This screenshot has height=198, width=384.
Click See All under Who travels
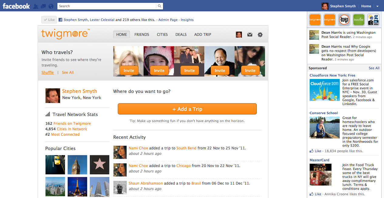click(68, 73)
